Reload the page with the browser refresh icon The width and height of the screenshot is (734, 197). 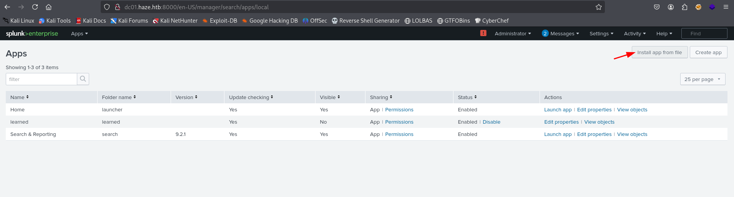(x=35, y=7)
